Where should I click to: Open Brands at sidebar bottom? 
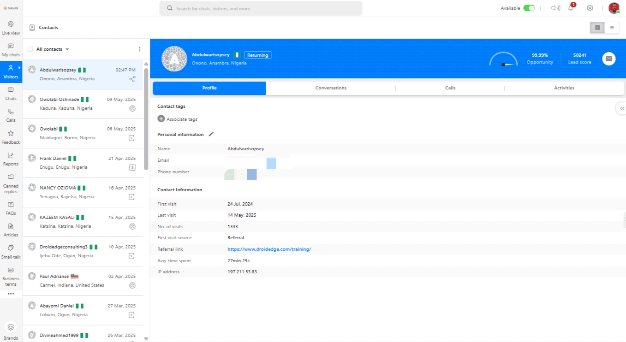coord(11,331)
